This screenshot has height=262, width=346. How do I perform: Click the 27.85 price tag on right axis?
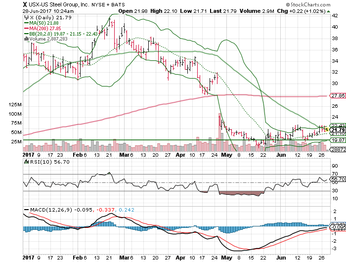[338, 95]
